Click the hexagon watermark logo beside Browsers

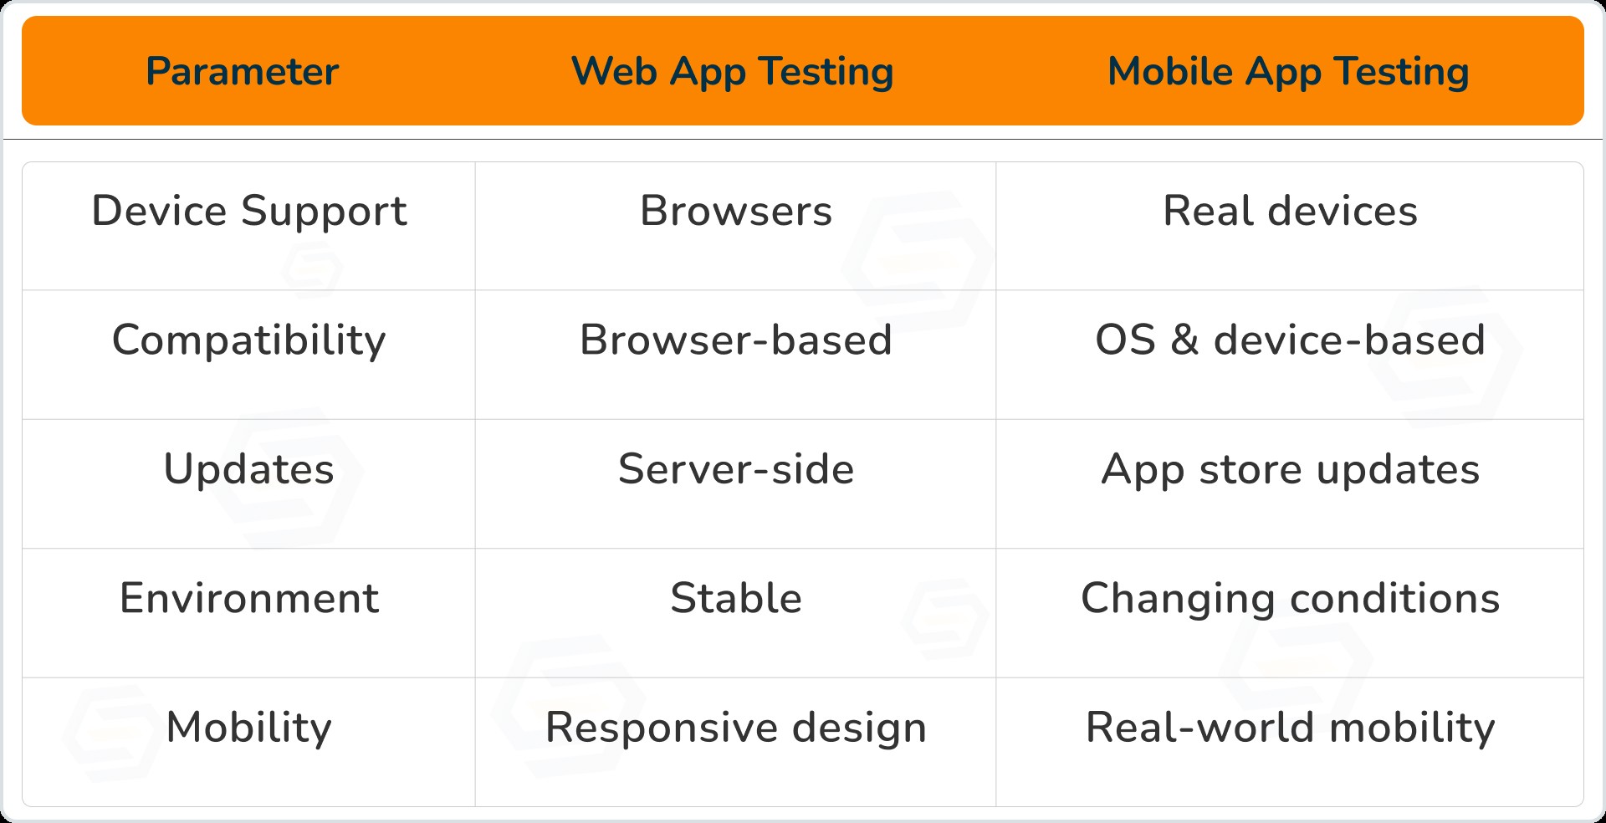pyautogui.click(x=918, y=261)
